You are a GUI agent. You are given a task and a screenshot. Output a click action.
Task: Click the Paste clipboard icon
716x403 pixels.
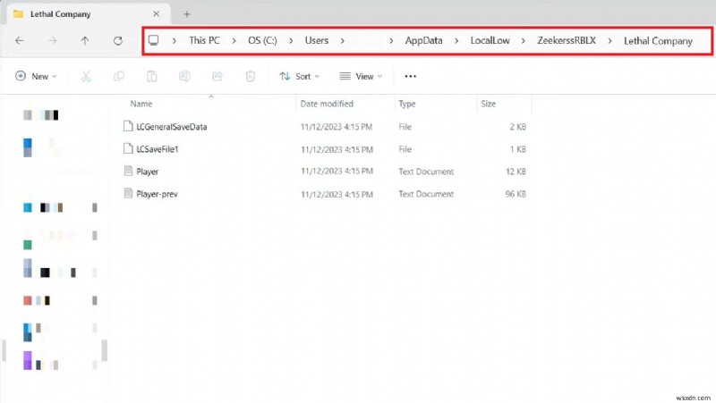pos(151,76)
